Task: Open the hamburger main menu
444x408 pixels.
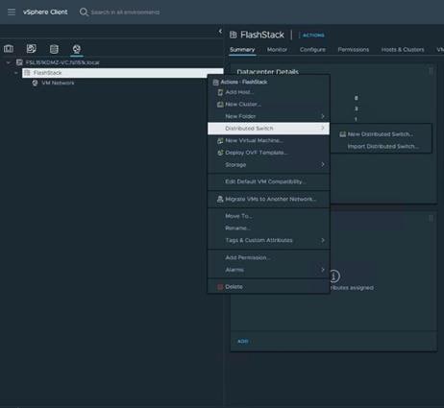Action: point(12,12)
